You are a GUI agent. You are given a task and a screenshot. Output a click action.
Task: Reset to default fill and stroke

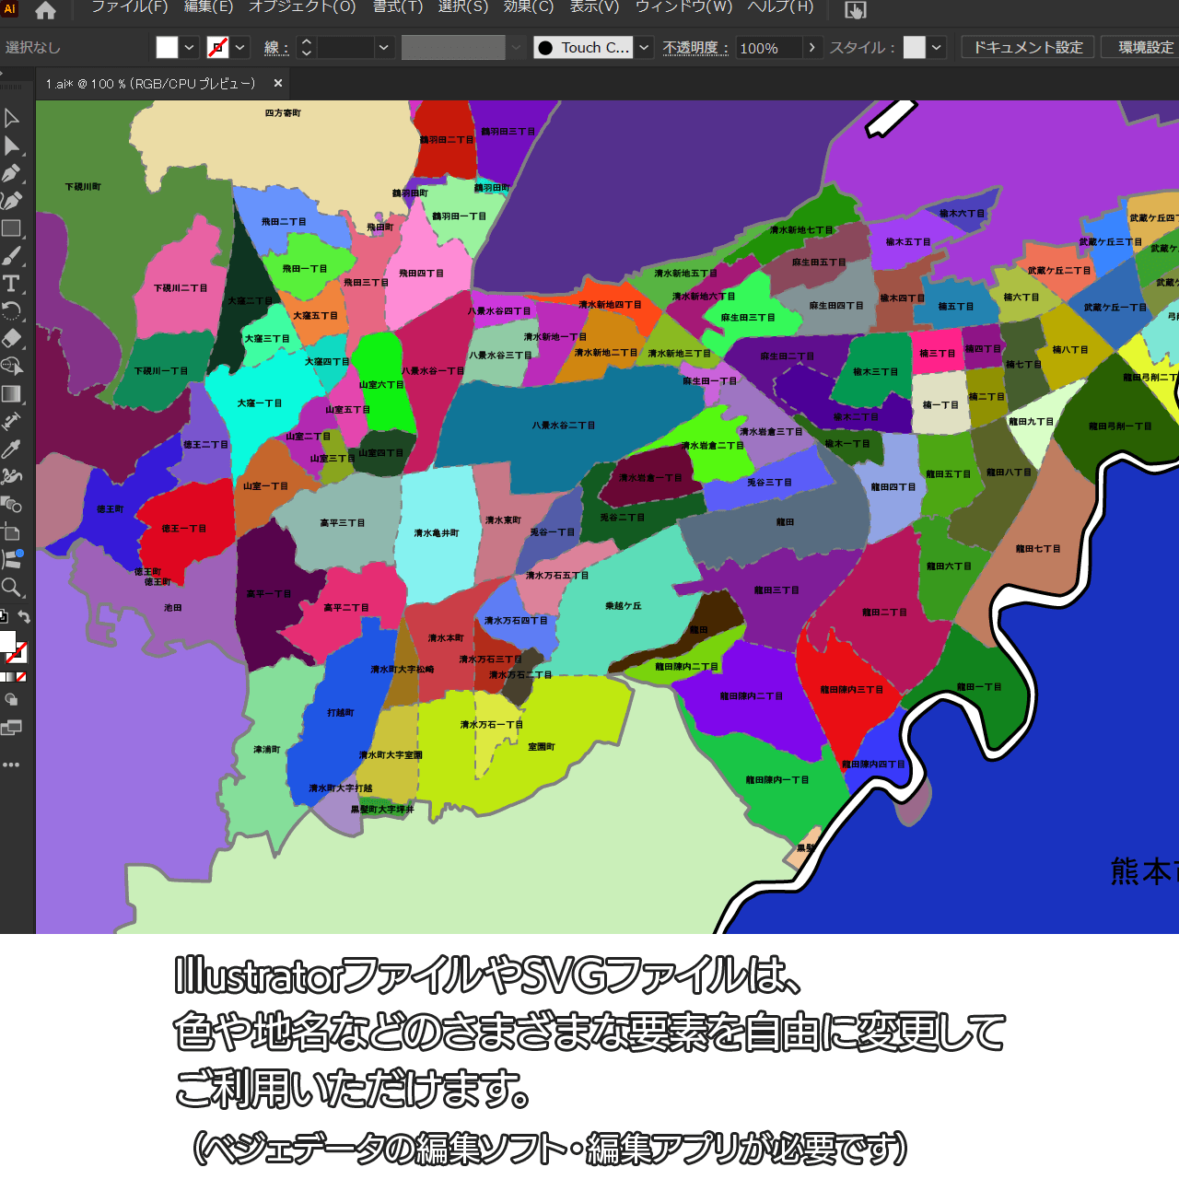point(4,617)
